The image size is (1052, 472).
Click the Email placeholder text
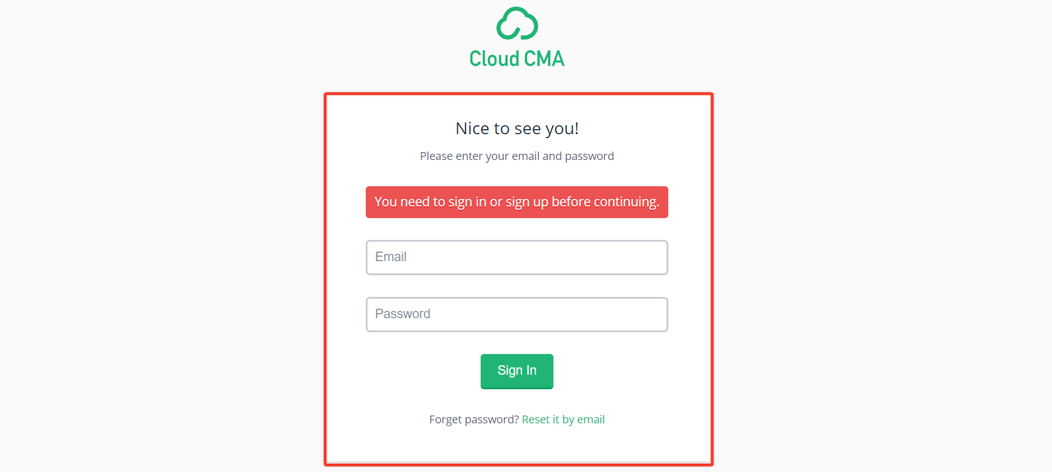(x=391, y=257)
